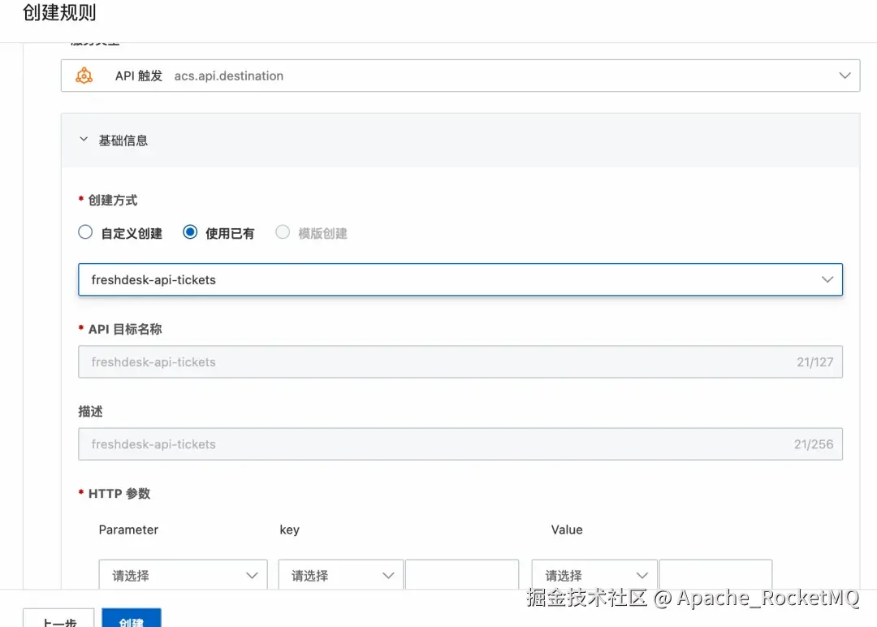Open the freshdesk-api-tickets existing target dropdown
The width and height of the screenshot is (877, 627).
(x=460, y=279)
